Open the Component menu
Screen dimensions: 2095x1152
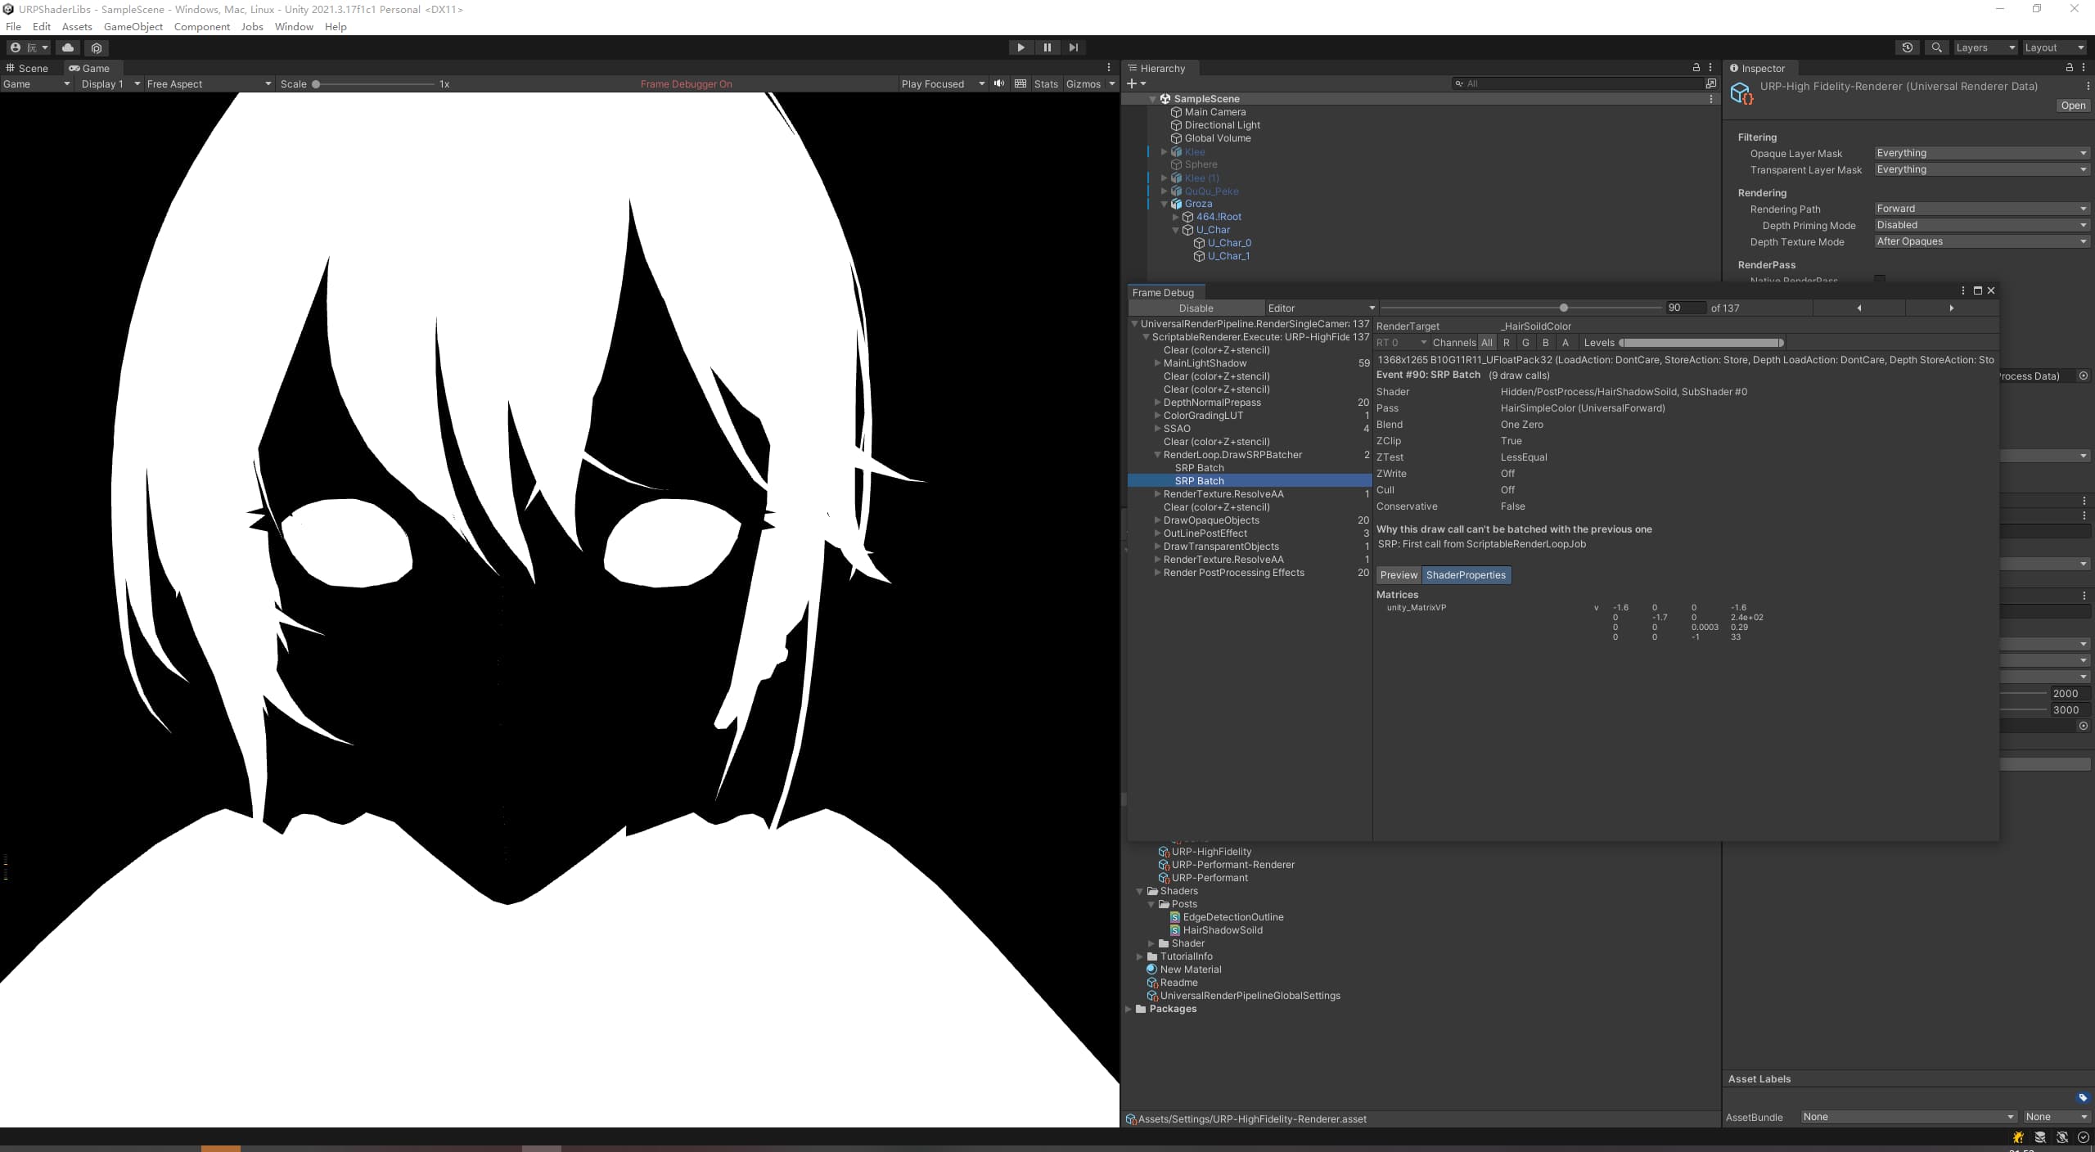[x=201, y=26]
